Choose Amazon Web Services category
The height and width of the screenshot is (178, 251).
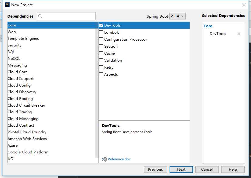coord(51,139)
